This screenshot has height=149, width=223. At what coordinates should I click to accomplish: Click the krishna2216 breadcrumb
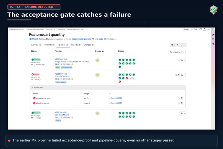coord(51,29)
